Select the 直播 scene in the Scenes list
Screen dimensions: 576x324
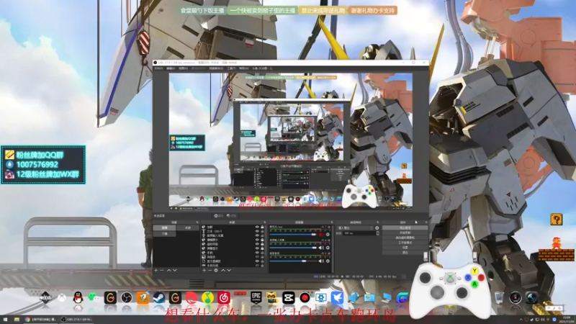coord(165,228)
